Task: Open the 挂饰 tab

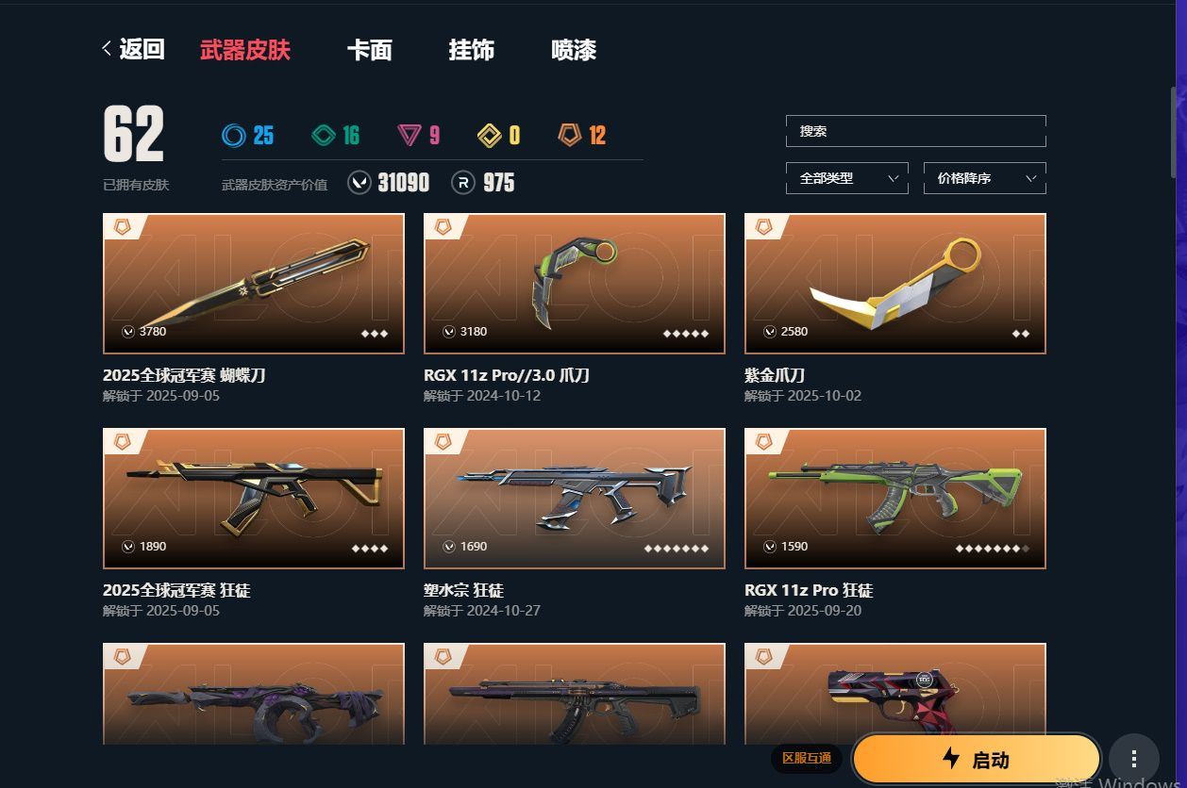Action: pos(471,50)
